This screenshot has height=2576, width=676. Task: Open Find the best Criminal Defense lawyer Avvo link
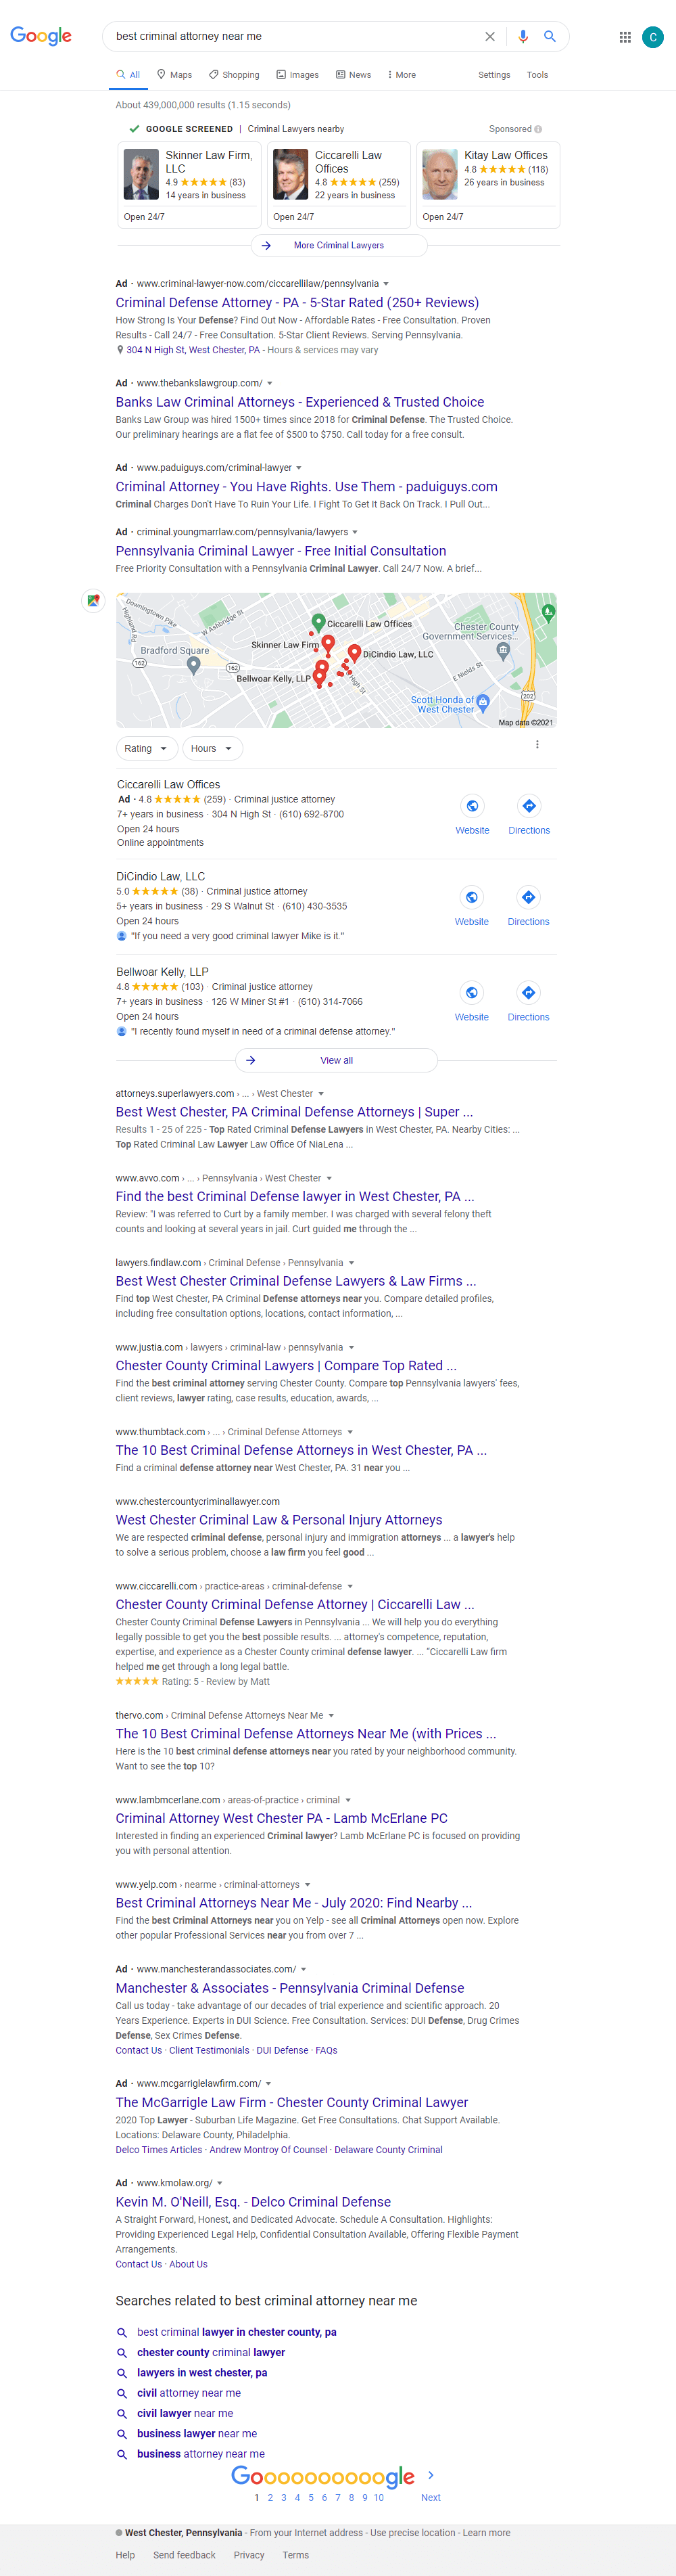pyautogui.click(x=295, y=1197)
